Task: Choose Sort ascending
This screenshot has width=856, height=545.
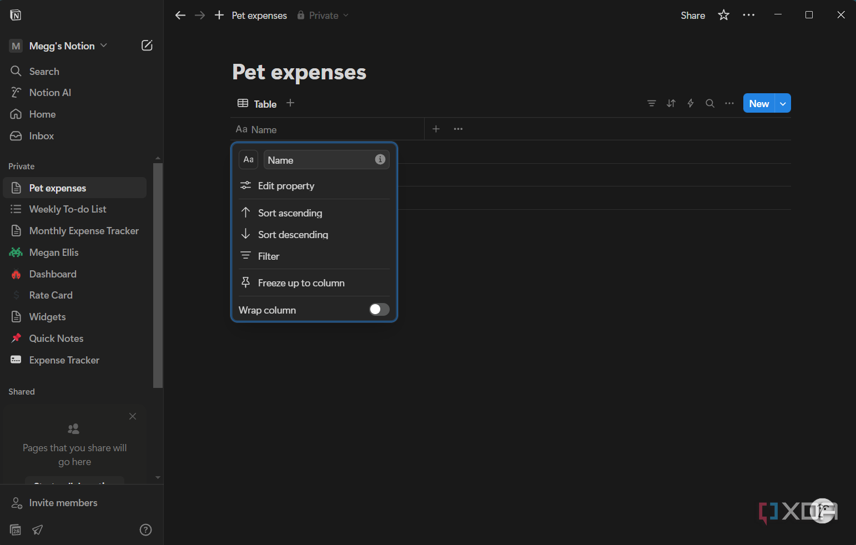Action: tap(314, 213)
